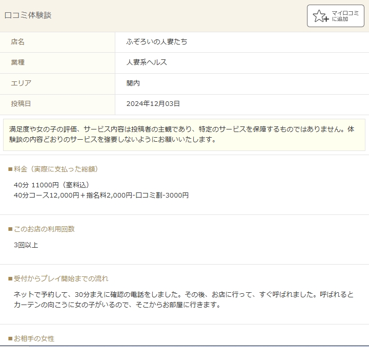Click the 3回以上 value
This screenshot has width=369, height=347.
pyautogui.click(x=26, y=245)
